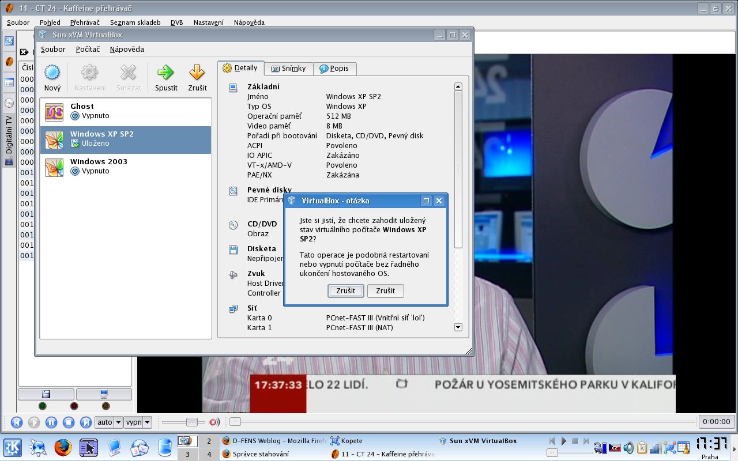
Task: Click Kaffeine playlist sidebar icon
Action: (x=9, y=82)
